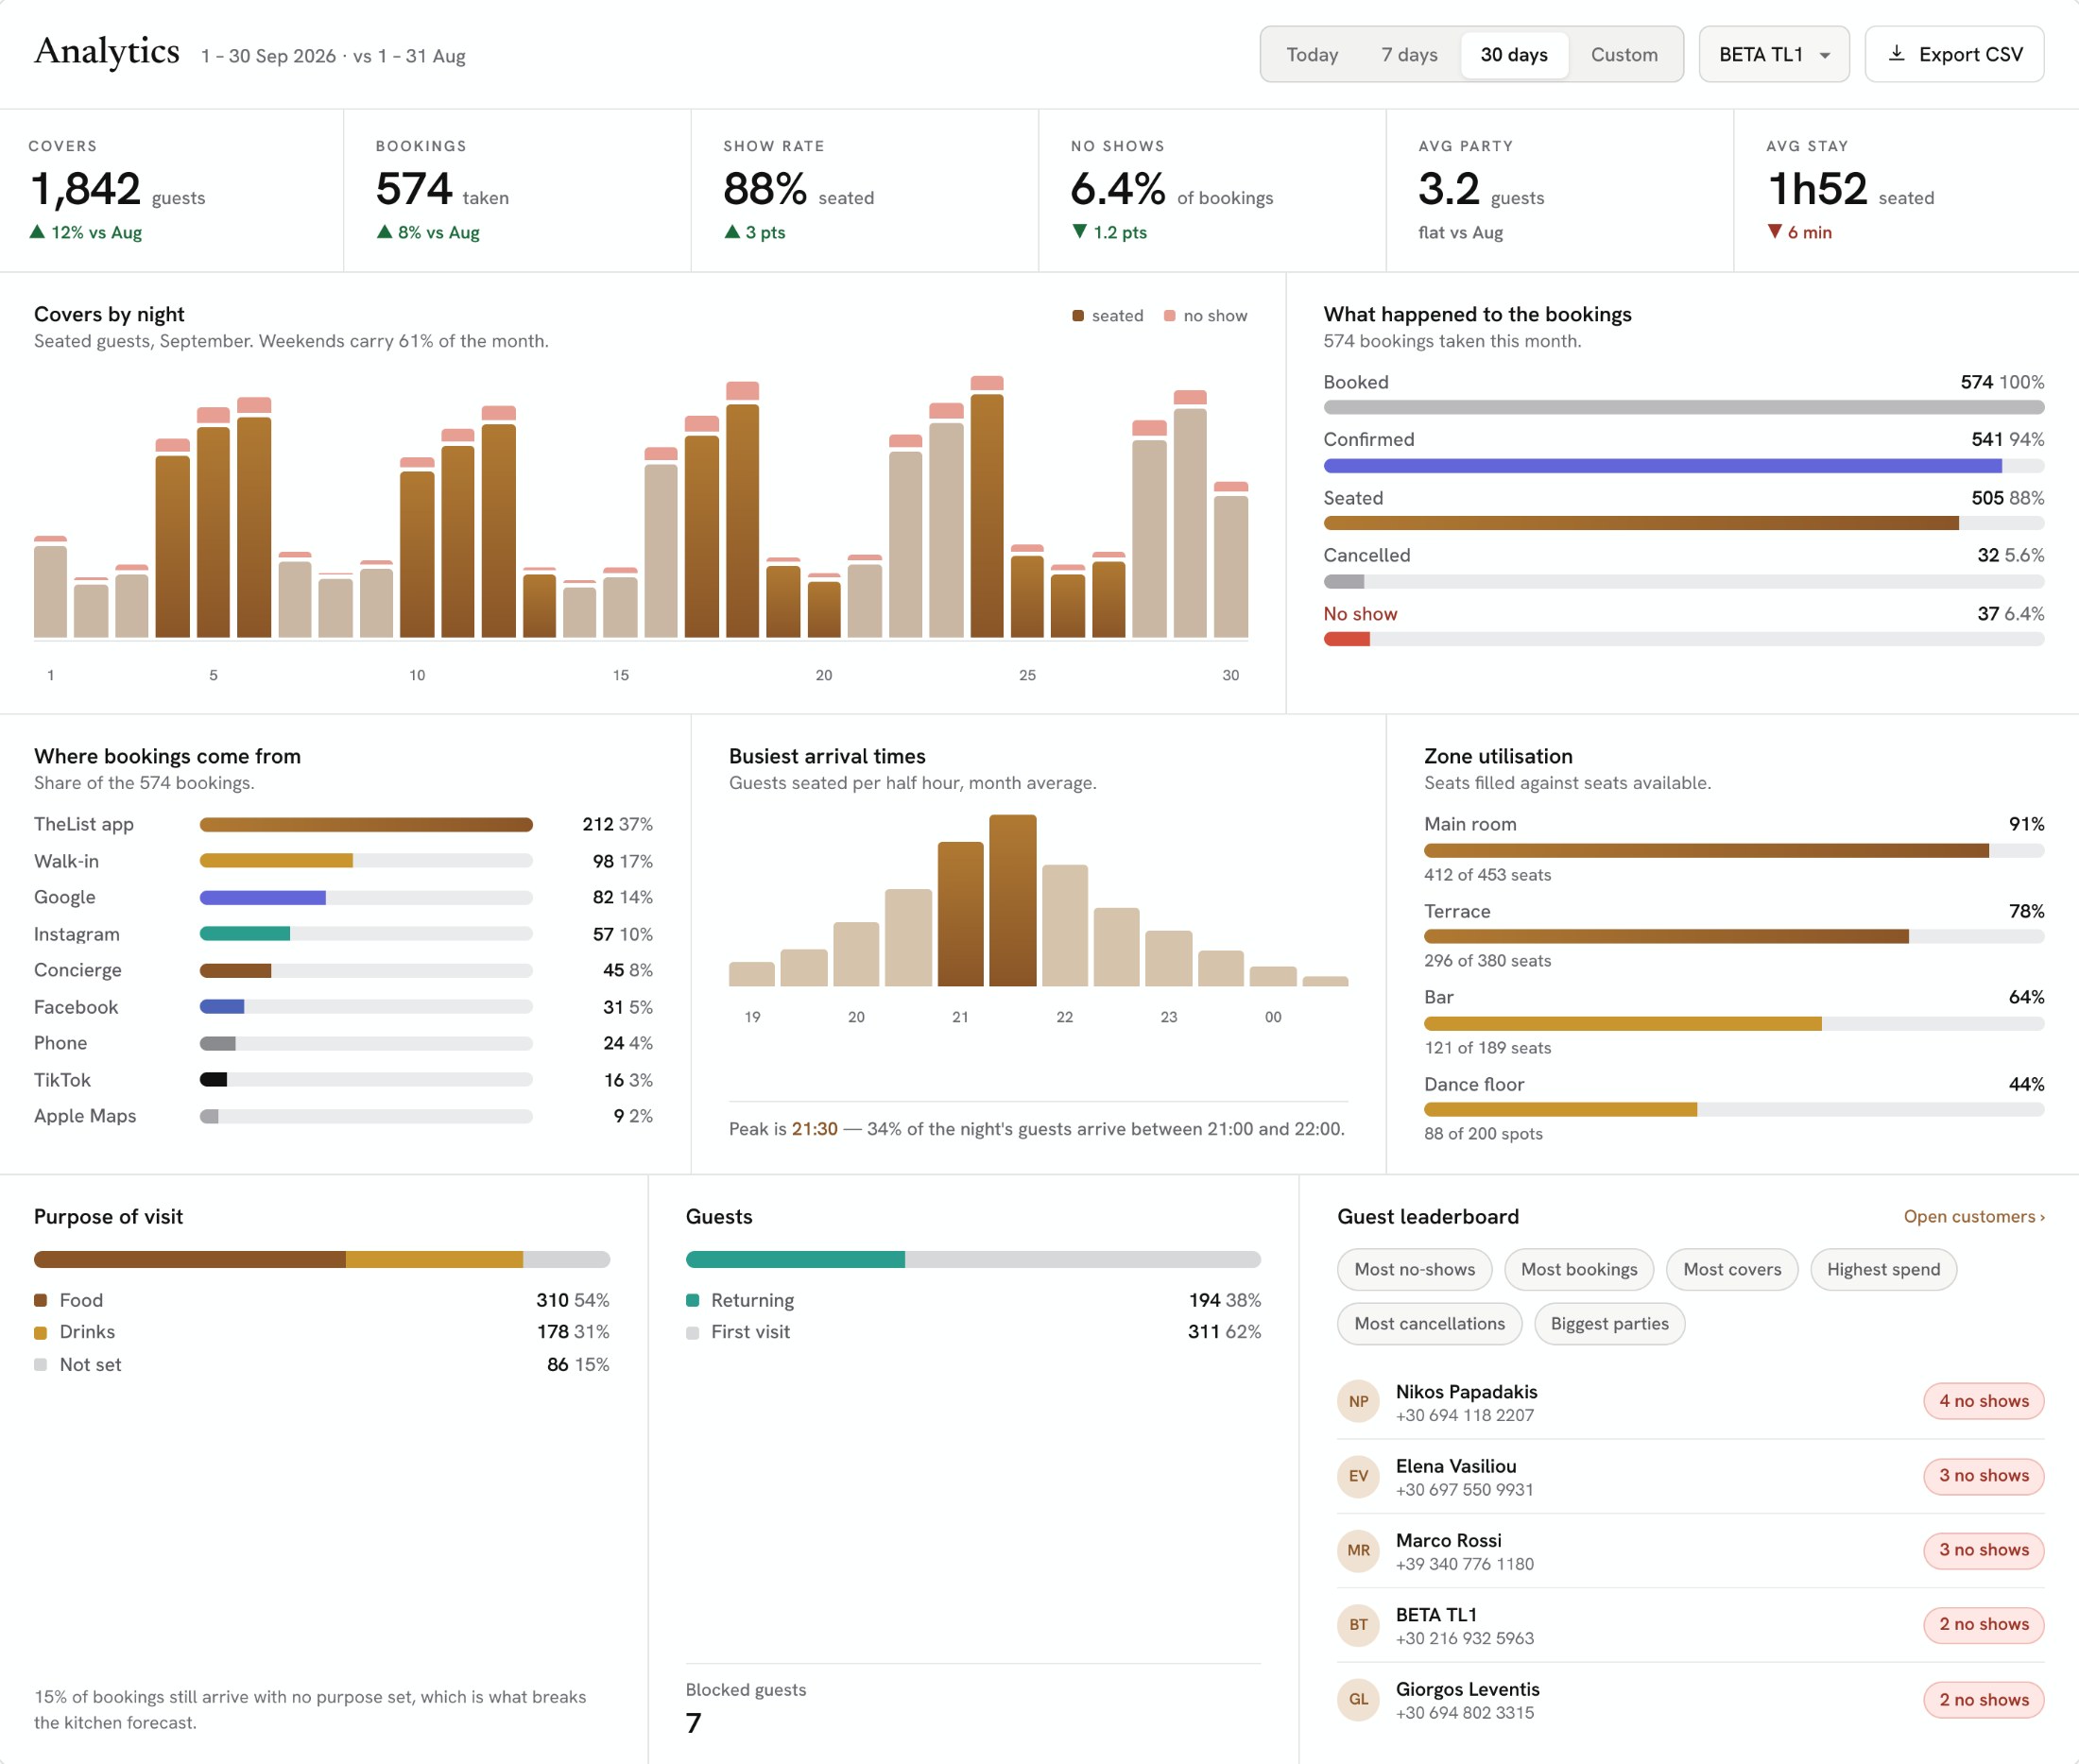Switch to the Today range tab

pos(1311,54)
